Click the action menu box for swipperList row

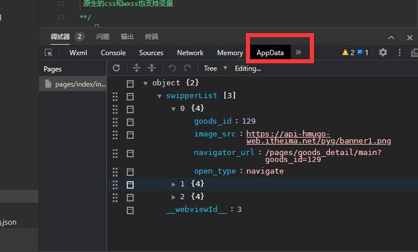click(x=130, y=96)
